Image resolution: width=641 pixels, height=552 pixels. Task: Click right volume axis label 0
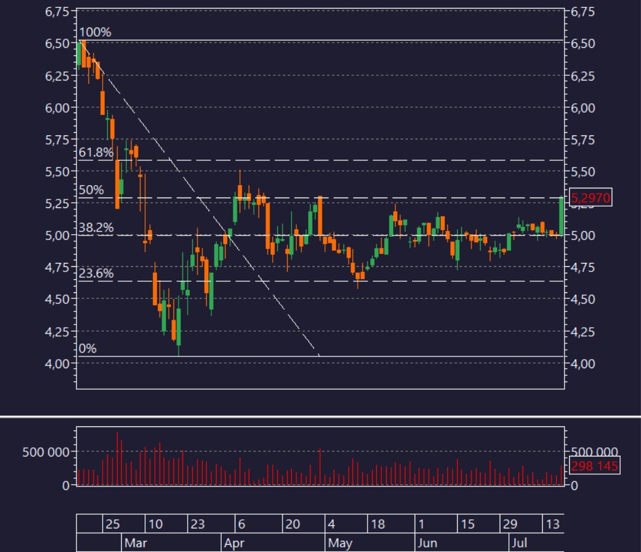point(574,485)
